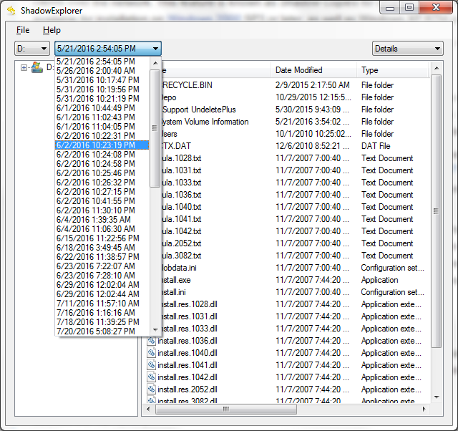The width and height of the screenshot is (458, 431).
Task: Click the ShadowExplorer title bar icon
Action: [11, 10]
